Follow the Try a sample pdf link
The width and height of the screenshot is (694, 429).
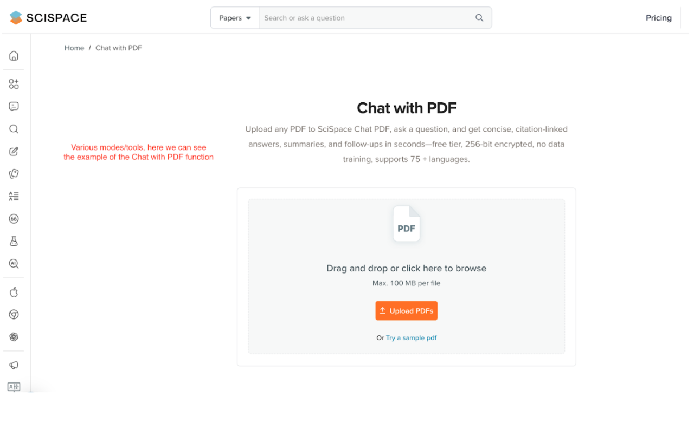click(x=411, y=338)
